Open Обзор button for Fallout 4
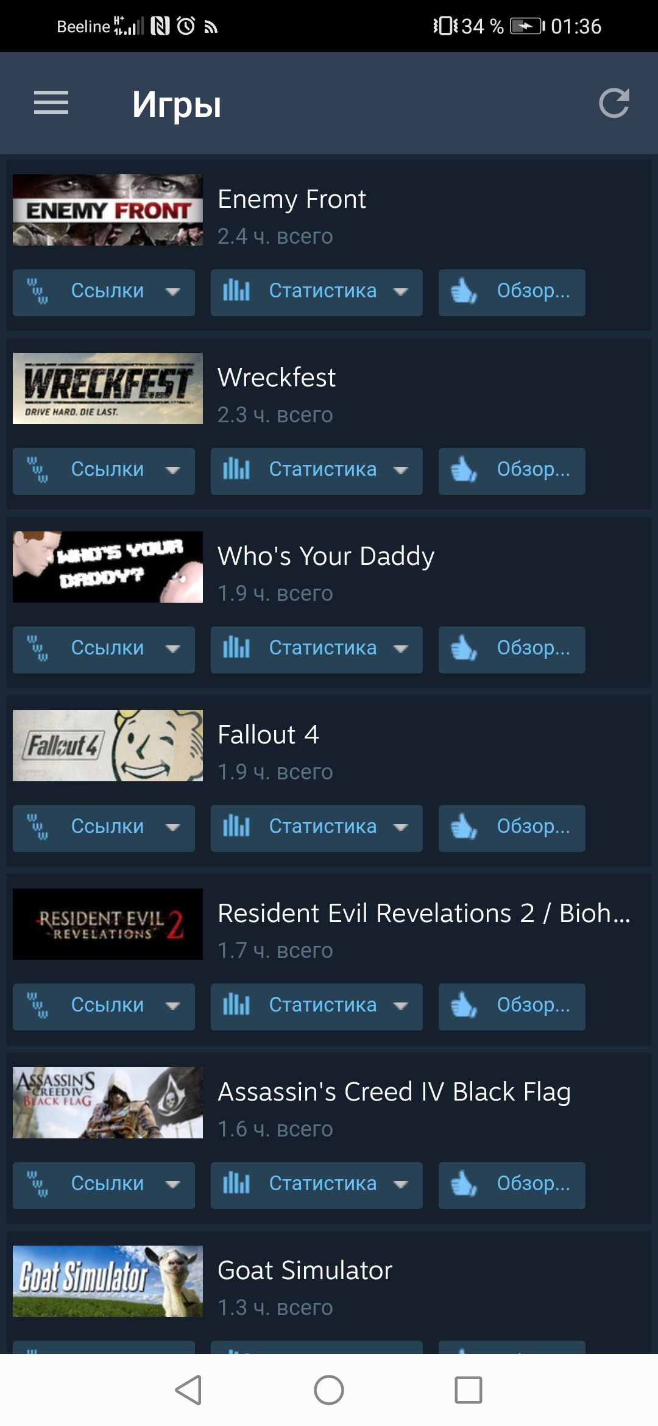 pyautogui.click(x=512, y=828)
